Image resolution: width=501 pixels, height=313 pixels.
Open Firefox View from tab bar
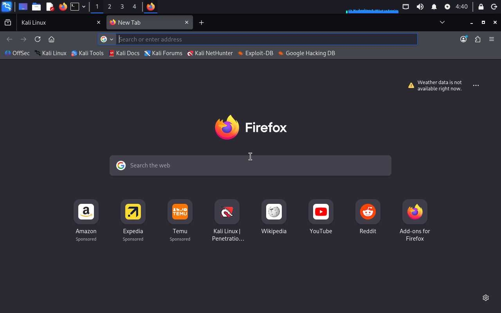tap(8, 23)
